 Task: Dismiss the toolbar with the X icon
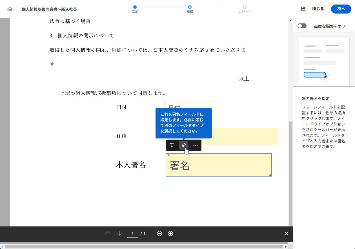point(286,233)
